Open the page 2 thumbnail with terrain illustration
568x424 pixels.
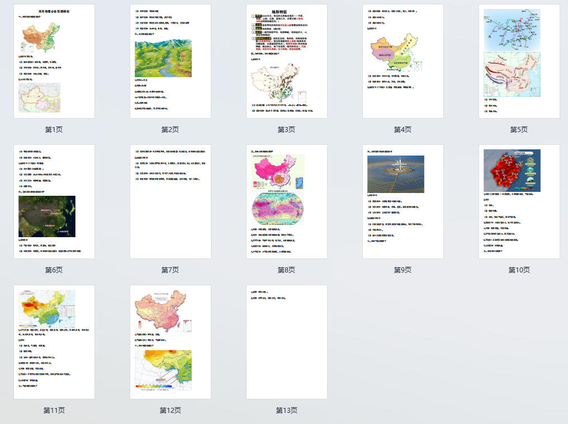[x=171, y=62]
